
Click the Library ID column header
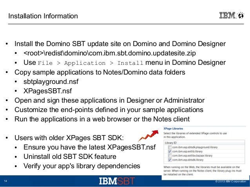pos(171,143)
